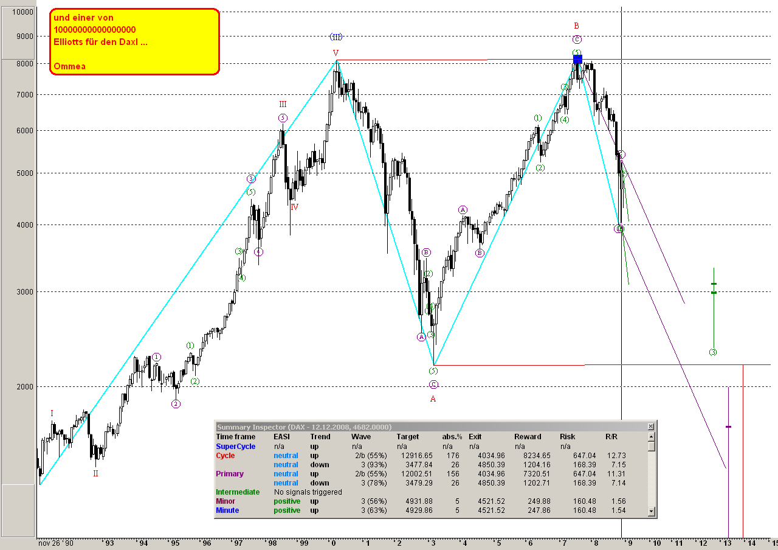Select the purple circled 5 label below wave III
The height and width of the screenshot is (550, 778).
point(282,118)
